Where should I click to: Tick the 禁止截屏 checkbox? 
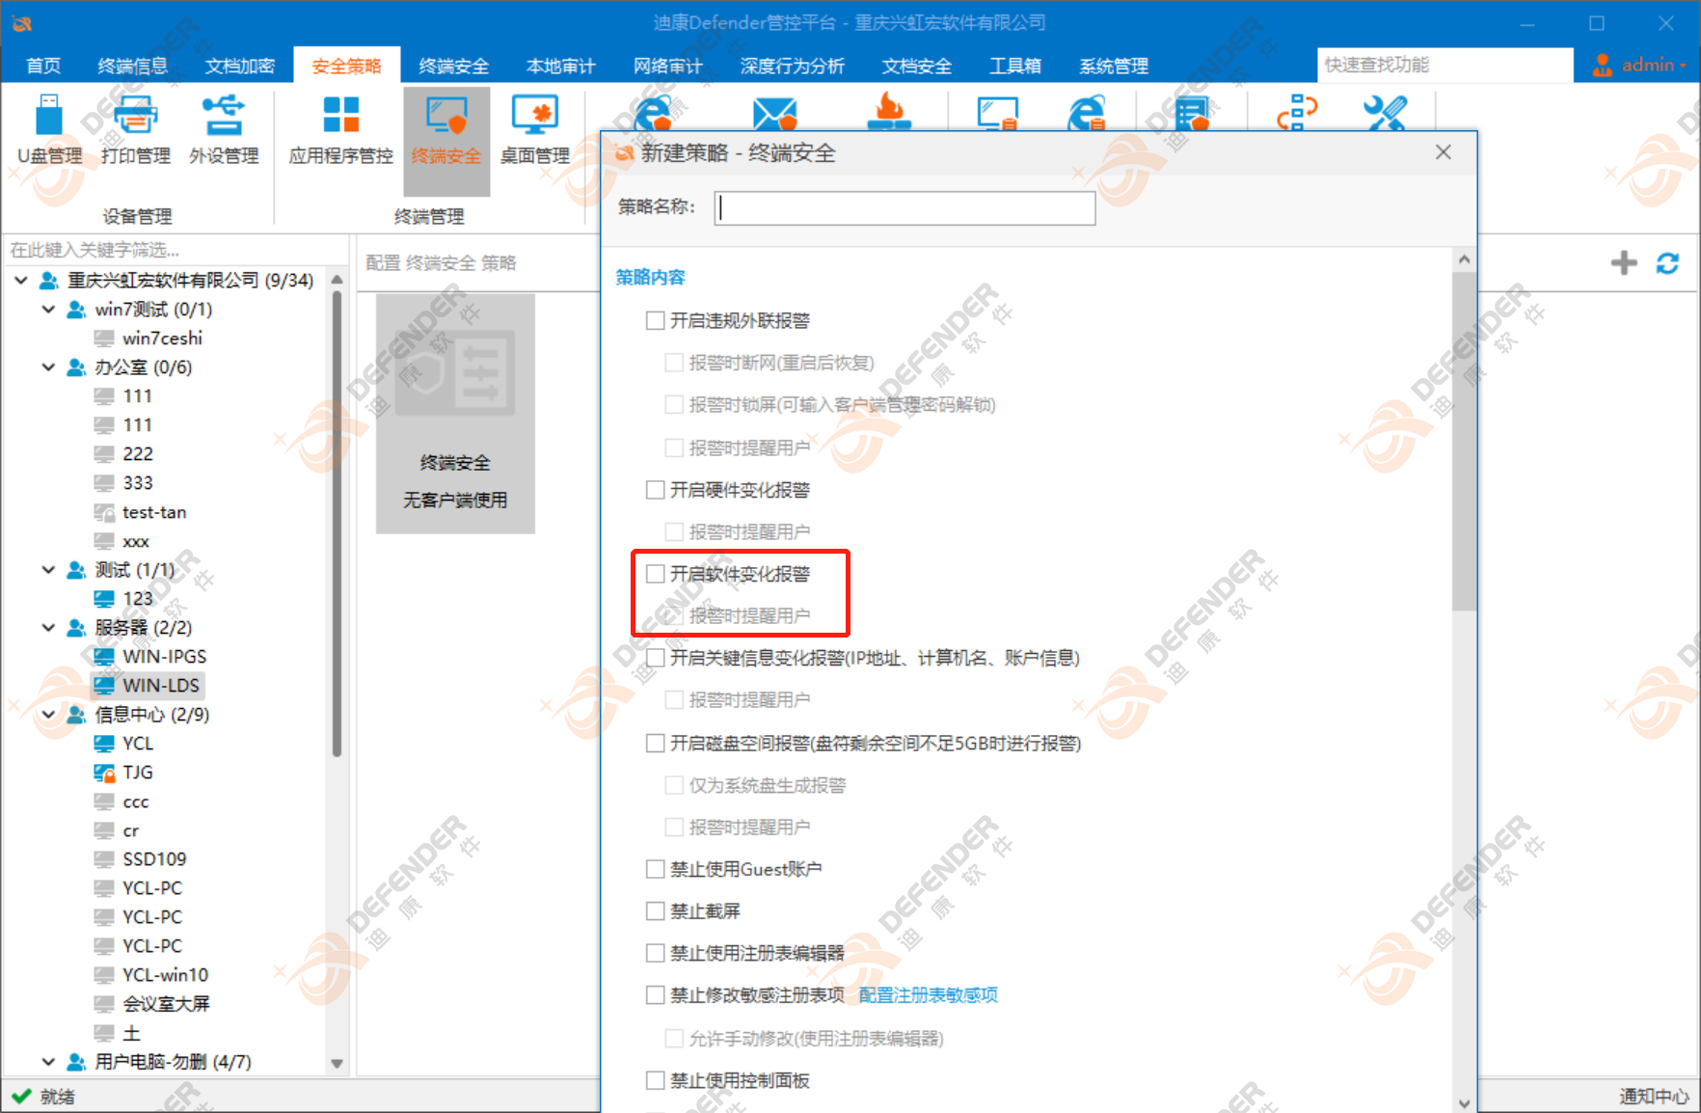[x=656, y=910]
